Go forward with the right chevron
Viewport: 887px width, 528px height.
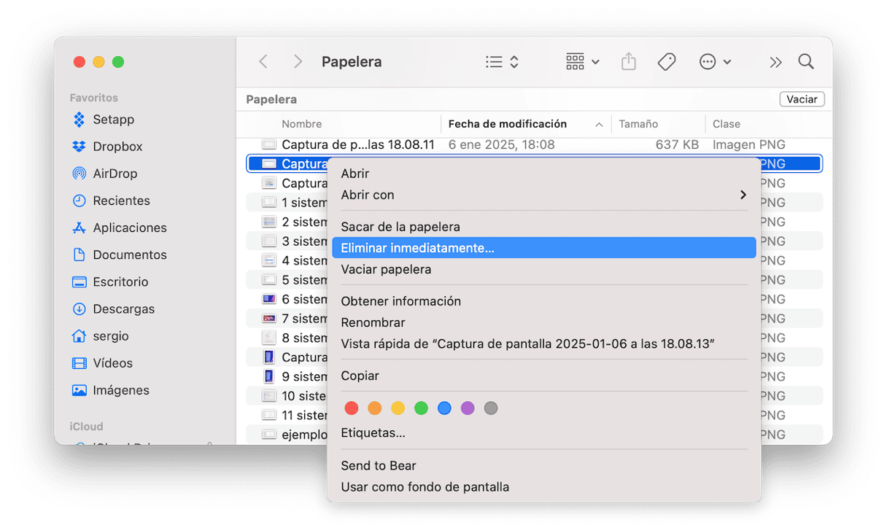point(297,62)
